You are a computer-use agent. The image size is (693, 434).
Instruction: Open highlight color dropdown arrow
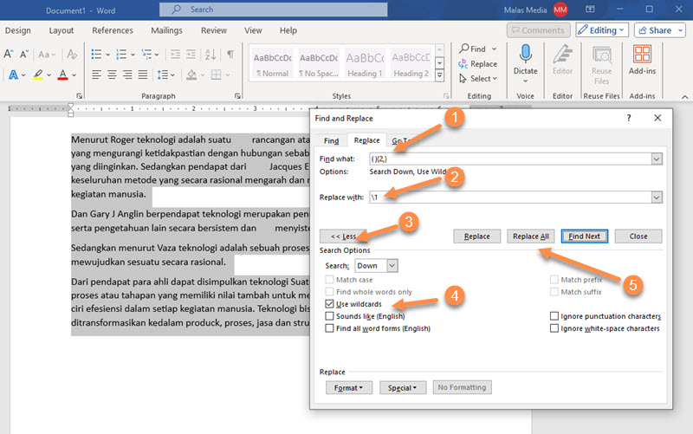[x=49, y=75]
